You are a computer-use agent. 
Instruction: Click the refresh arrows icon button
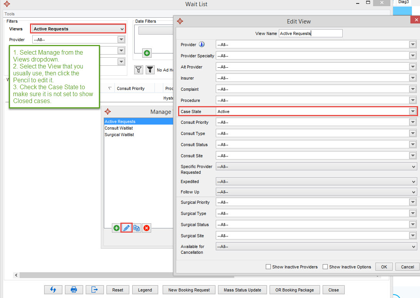(x=53, y=290)
